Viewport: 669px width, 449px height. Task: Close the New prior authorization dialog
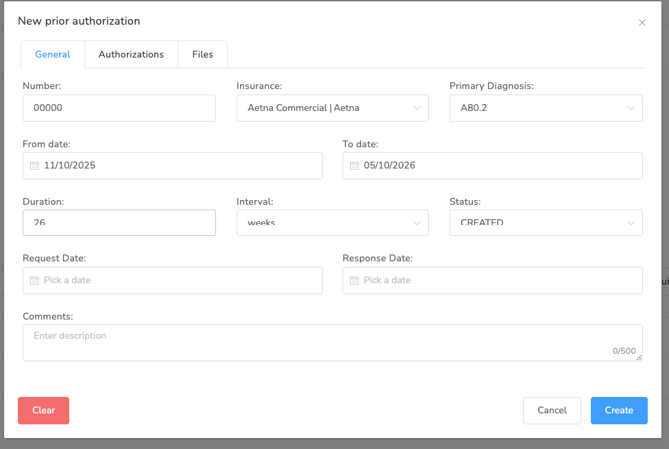pyautogui.click(x=642, y=22)
